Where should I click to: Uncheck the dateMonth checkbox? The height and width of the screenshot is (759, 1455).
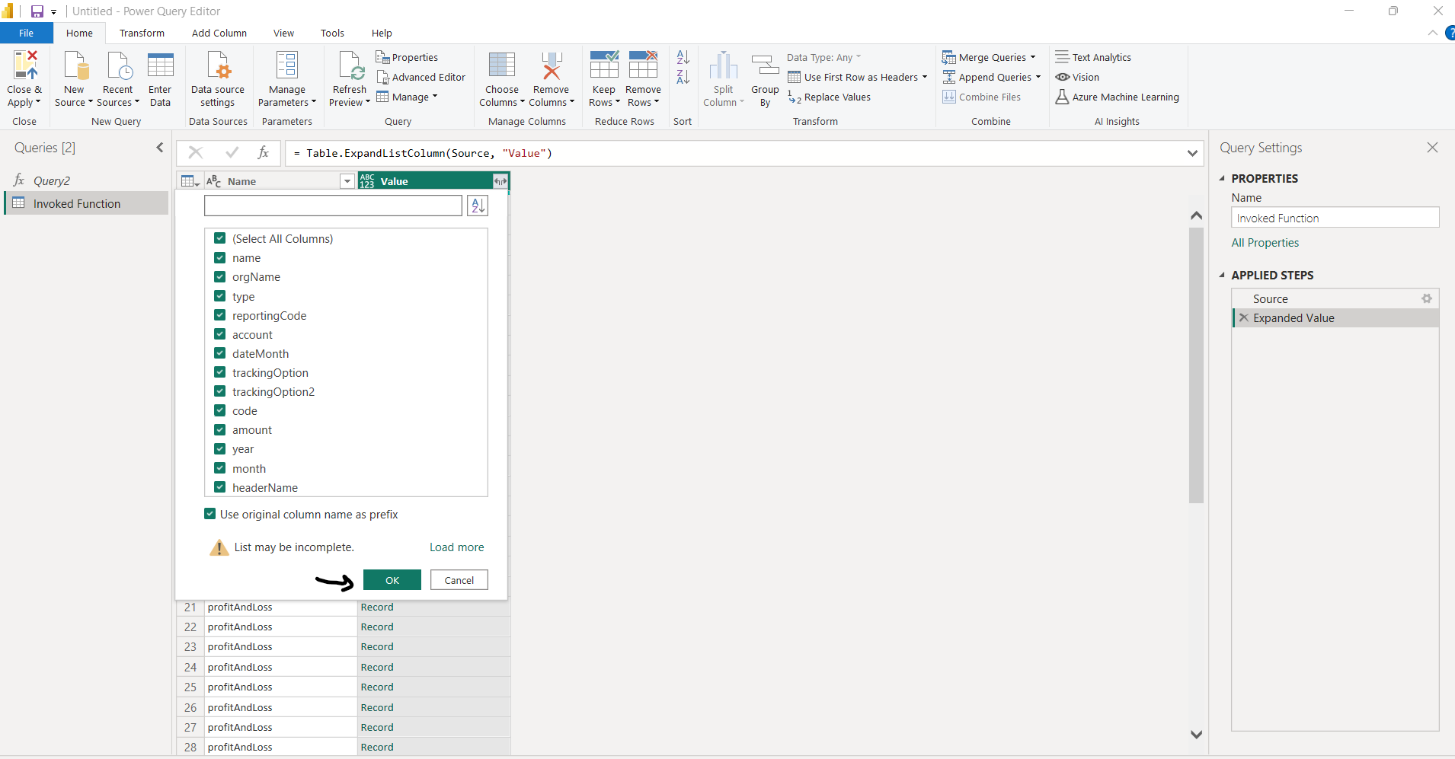click(219, 353)
